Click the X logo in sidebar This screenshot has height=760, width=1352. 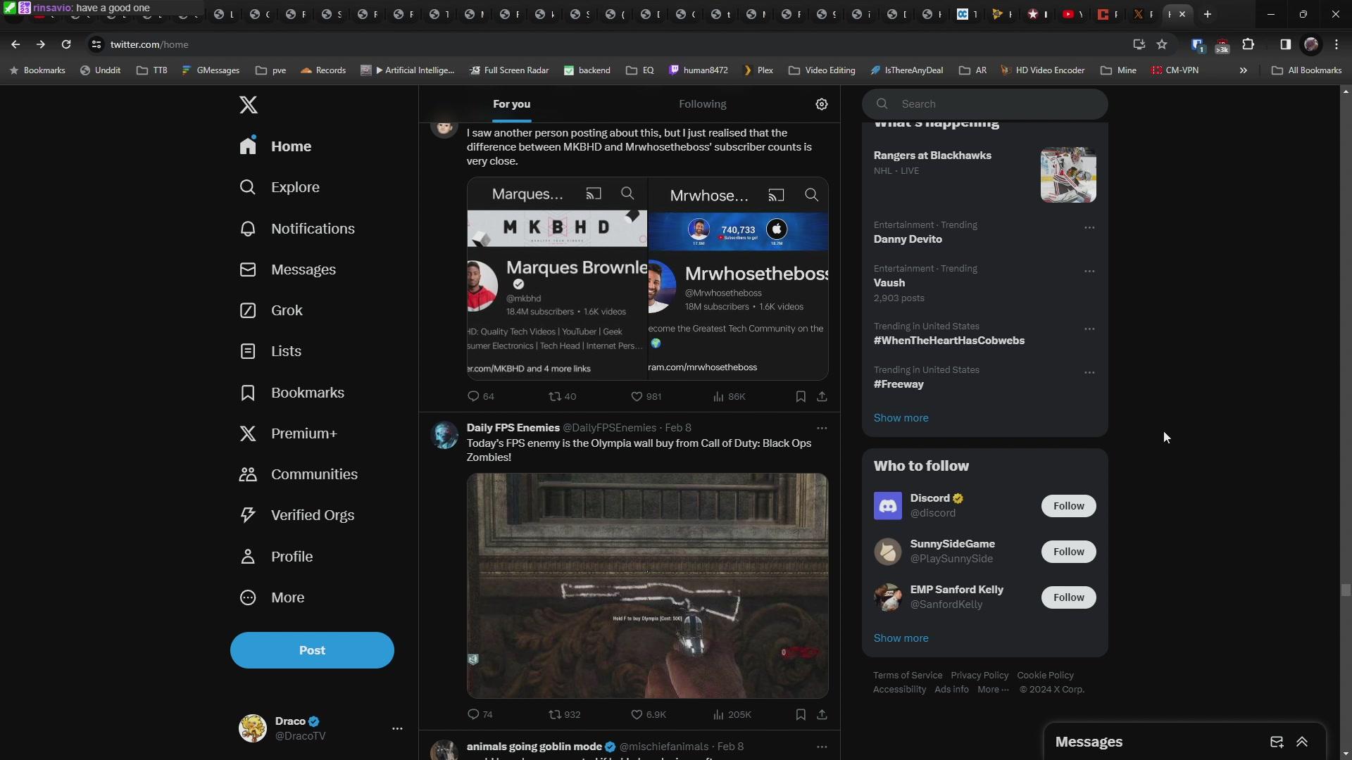[x=248, y=105]
